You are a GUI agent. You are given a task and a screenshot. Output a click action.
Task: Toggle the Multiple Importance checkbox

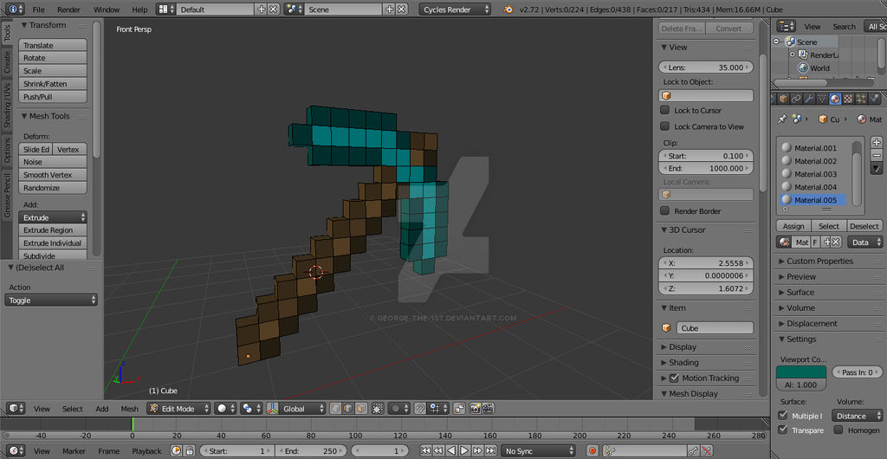pos(783,416)
